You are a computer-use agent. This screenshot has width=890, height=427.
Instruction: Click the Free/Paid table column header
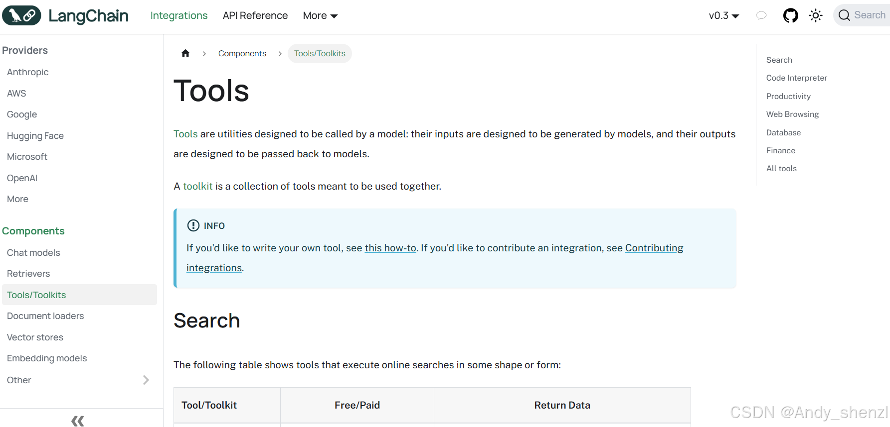click(357, 405)
